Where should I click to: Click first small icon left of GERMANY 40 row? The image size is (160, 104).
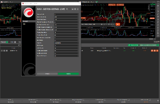(2, 51)
